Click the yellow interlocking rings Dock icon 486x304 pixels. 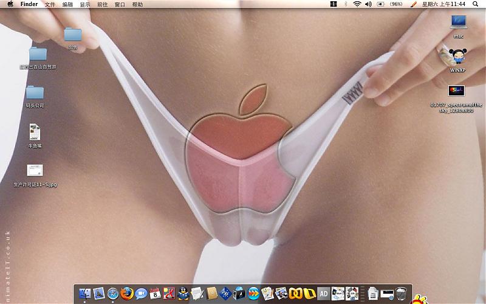296,294
